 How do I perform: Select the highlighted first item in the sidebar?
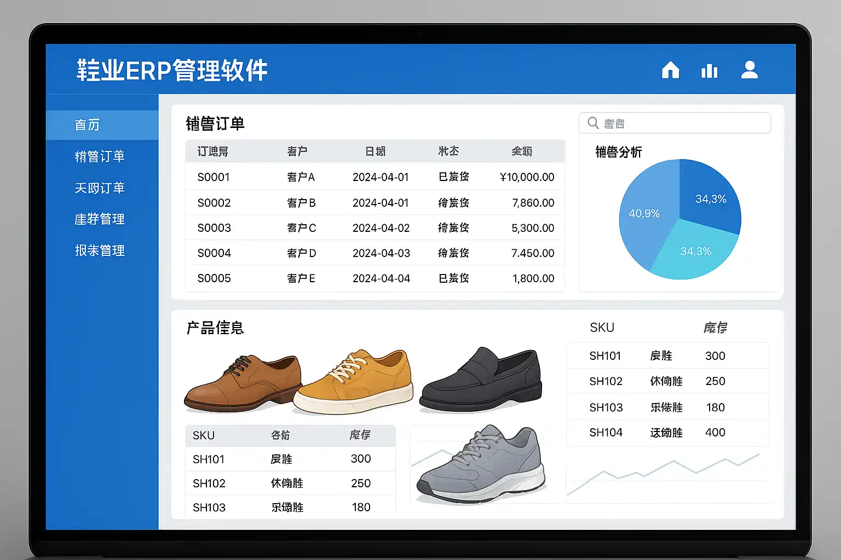102,125
